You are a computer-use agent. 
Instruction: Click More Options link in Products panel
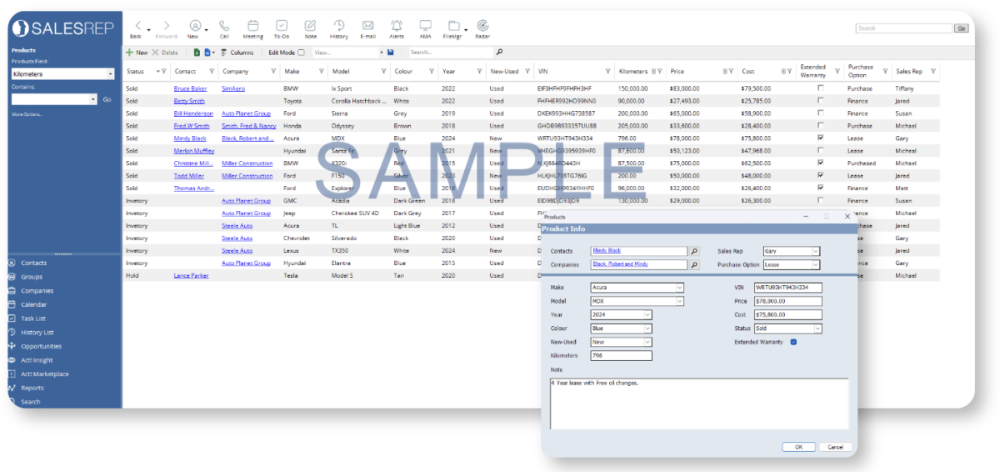click(x=27, y=114)
